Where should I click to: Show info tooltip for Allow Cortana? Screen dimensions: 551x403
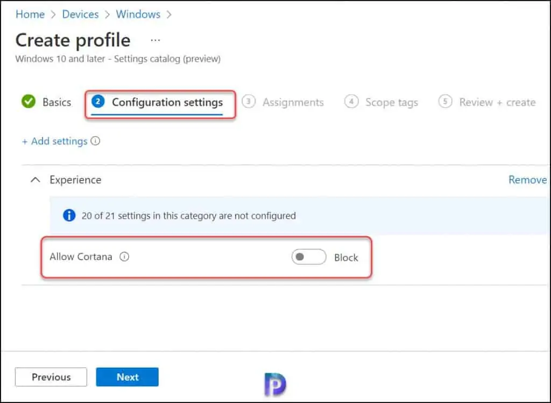(x=124, y=257)
